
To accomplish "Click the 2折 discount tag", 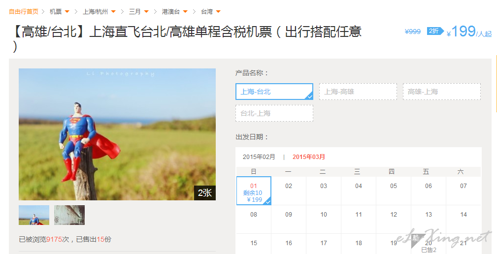I will pyautogui.click(x=435, y=31).
